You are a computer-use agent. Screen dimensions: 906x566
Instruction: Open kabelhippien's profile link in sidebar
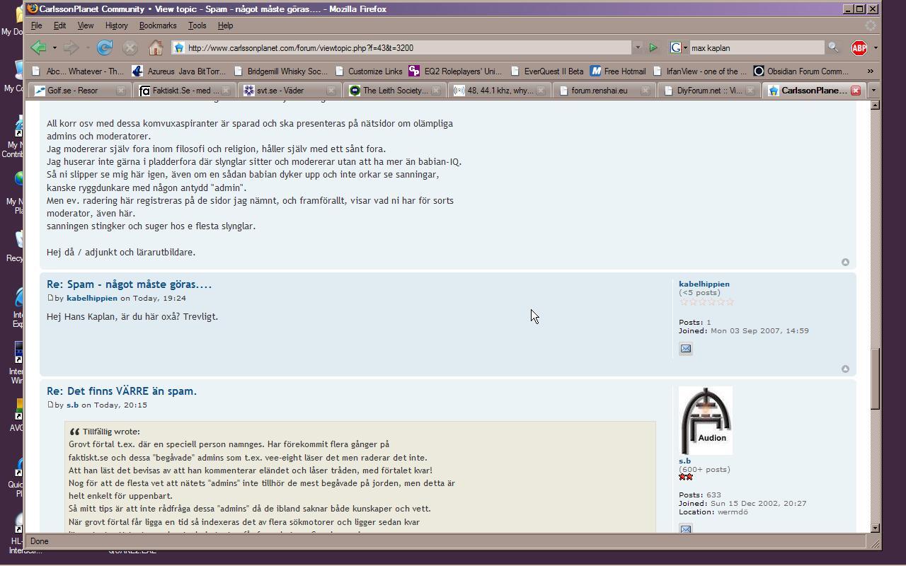click(x=704, y=284)
